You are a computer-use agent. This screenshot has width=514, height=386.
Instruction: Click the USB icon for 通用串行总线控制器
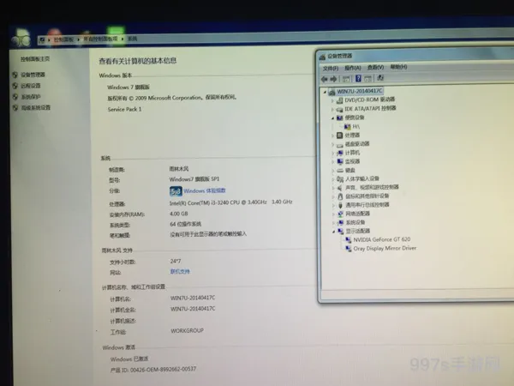coord(340,205)
